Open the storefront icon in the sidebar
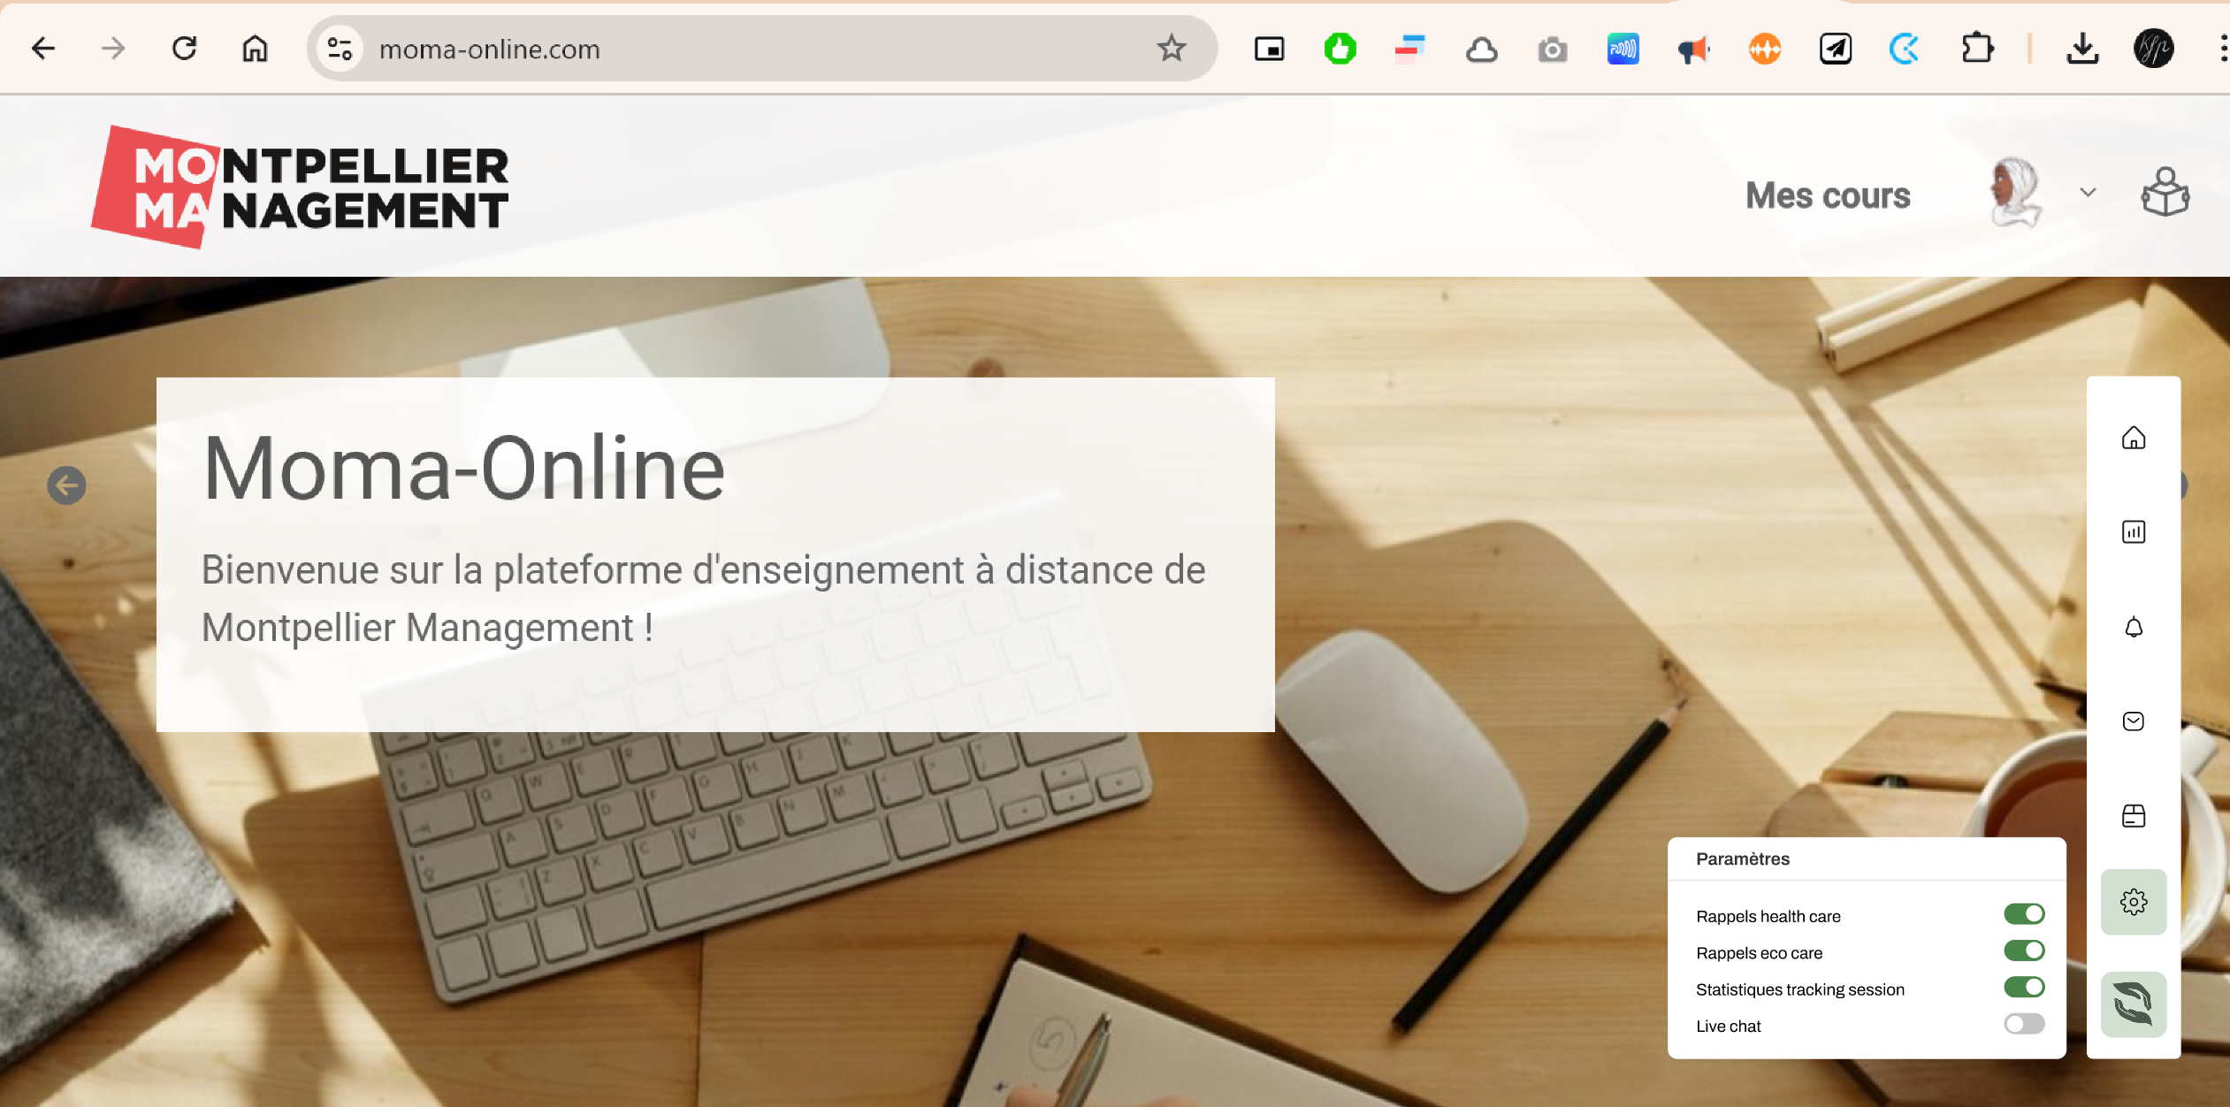 (2134, 815)
